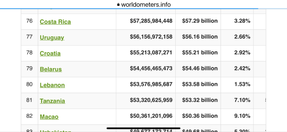Click Lebanon's $53.58 billion abbreviated GDP
Image resolution: width=287 pixels, height=132 pixels.
[200, 84]
